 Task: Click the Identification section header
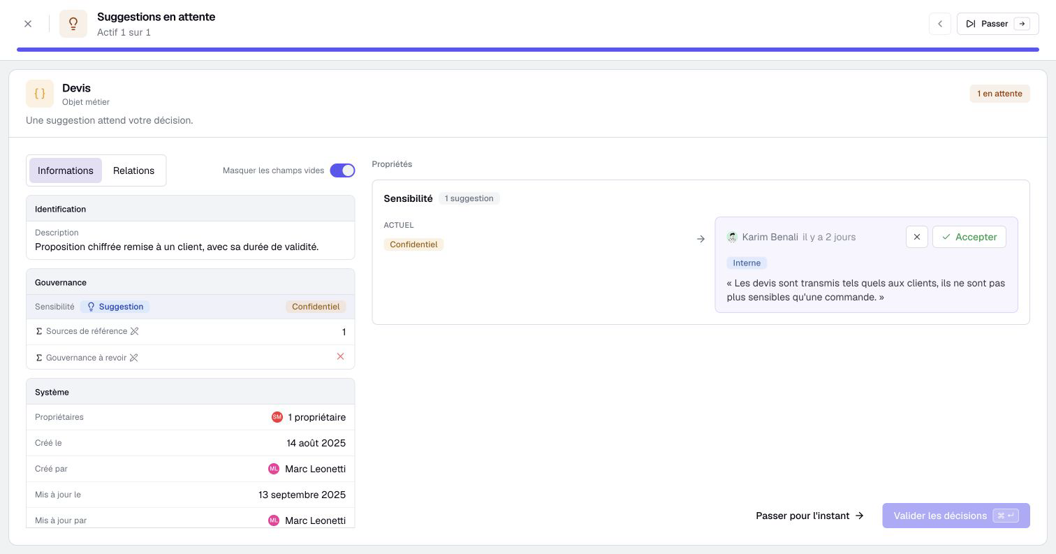tap(191, 209)
